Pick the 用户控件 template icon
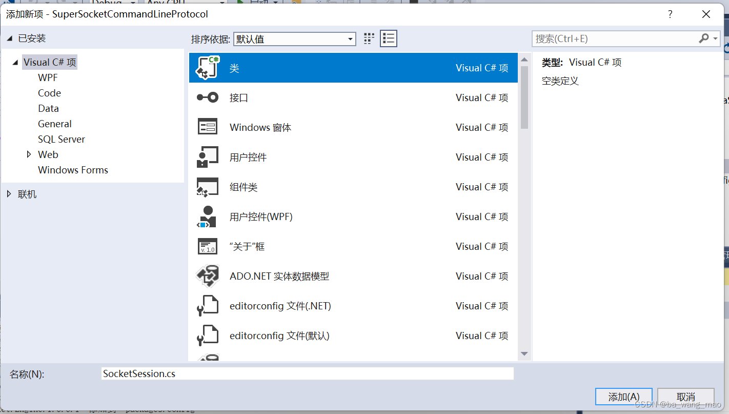Screen dimensions: 729x414 208,157
